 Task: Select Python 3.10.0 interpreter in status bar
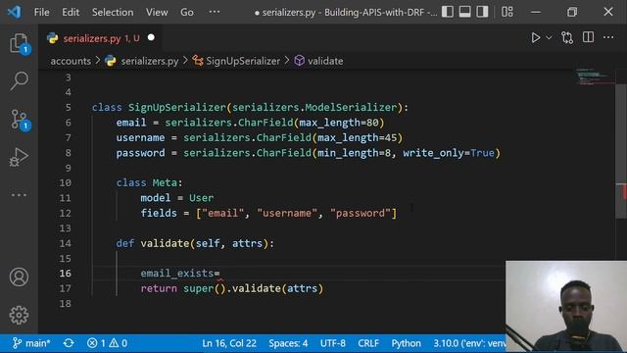coord(469,343)
